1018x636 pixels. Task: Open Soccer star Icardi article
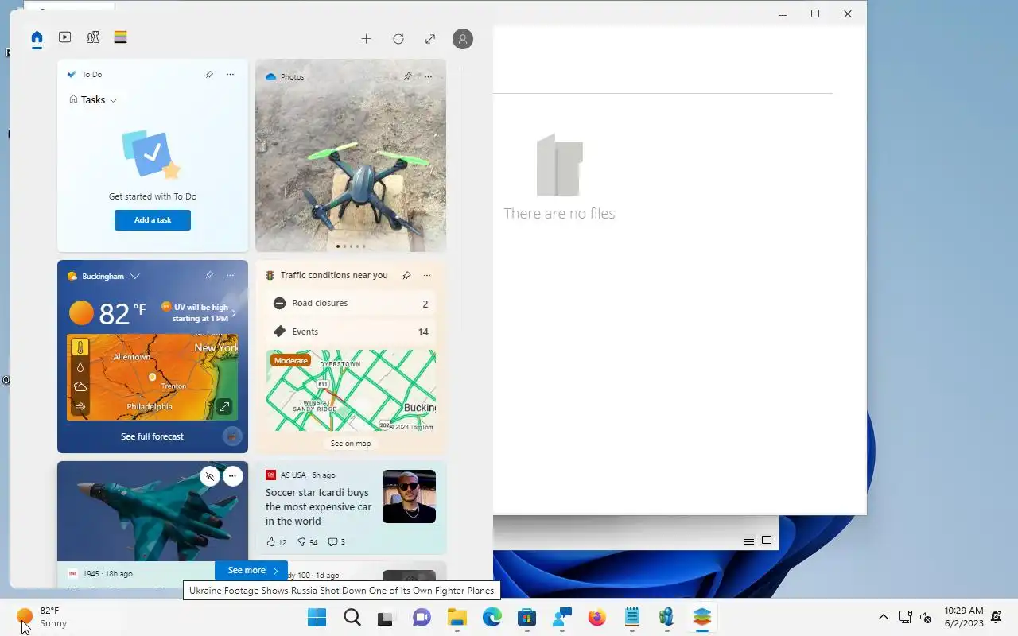318,506
